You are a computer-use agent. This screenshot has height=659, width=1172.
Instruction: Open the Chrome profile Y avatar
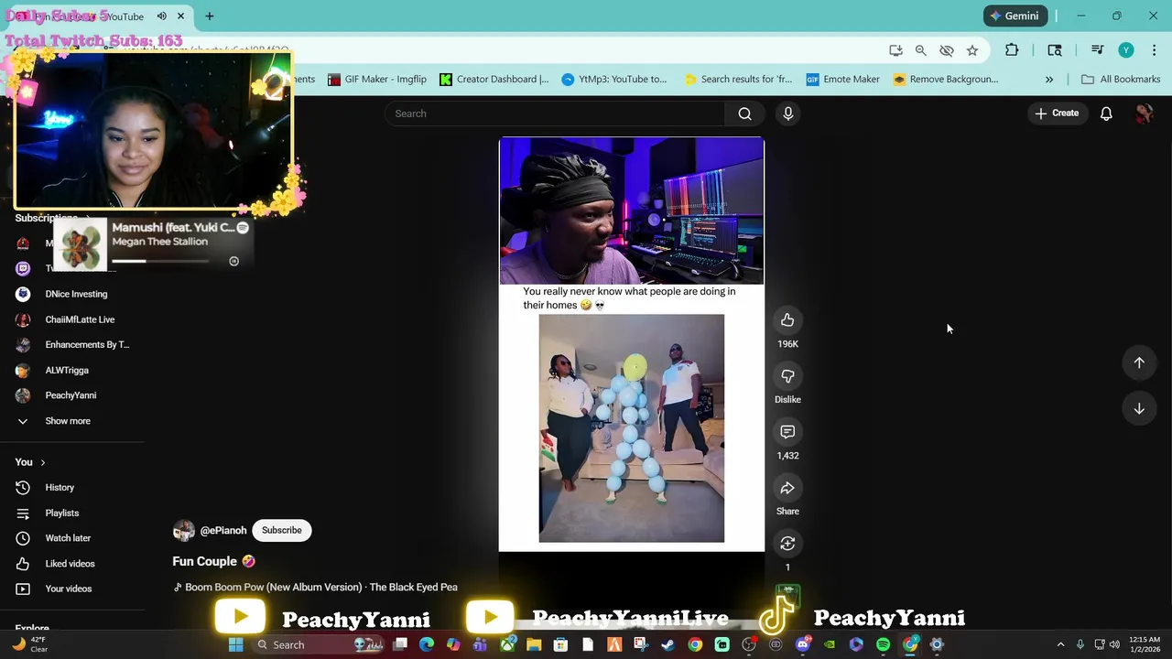[1126, 50]
